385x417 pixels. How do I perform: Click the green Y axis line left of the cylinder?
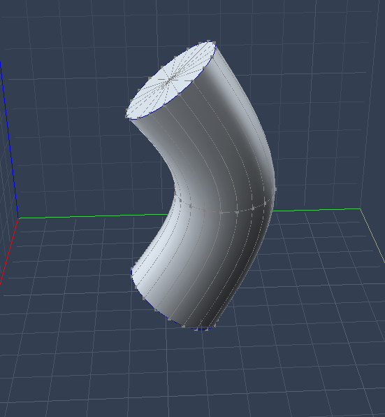93,216
